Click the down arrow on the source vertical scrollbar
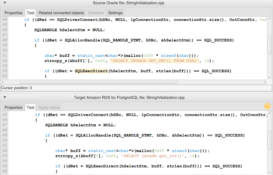 pos(270,77)
